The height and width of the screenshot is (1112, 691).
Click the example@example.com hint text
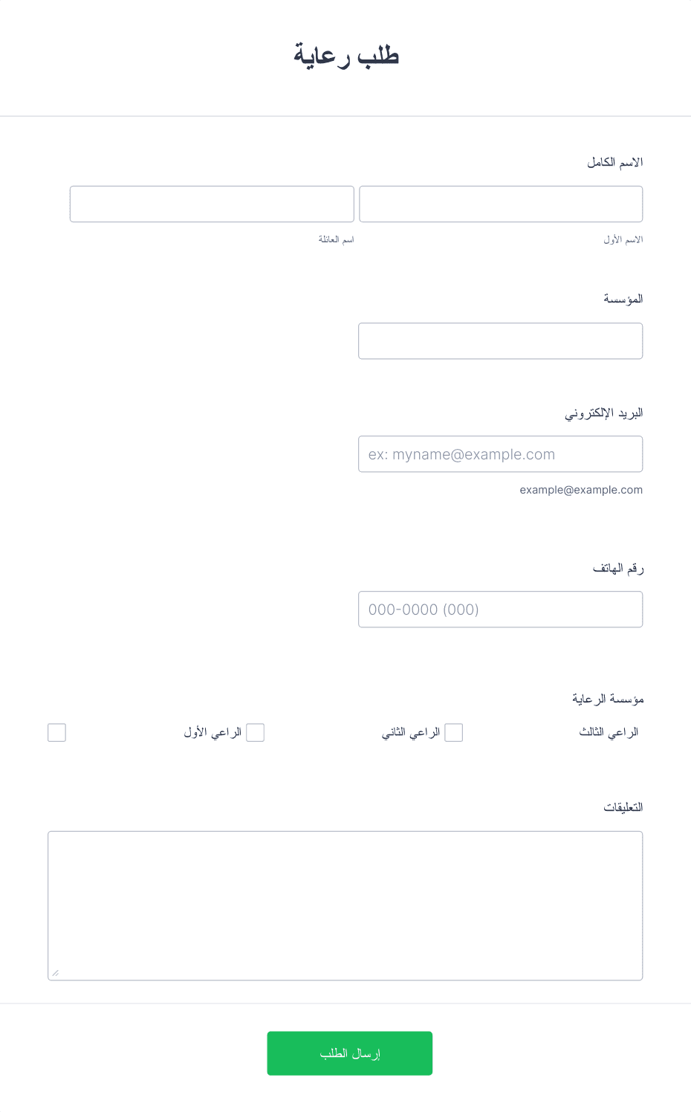pyautogui.click(x=581, y=490)
